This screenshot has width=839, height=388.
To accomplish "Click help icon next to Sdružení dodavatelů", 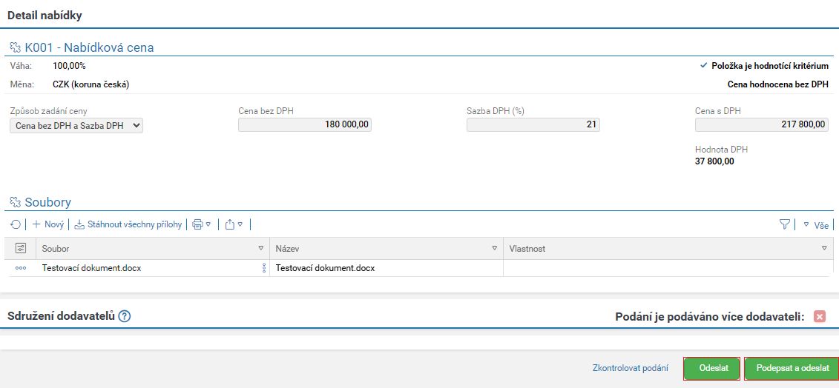I will coord(125,316).
